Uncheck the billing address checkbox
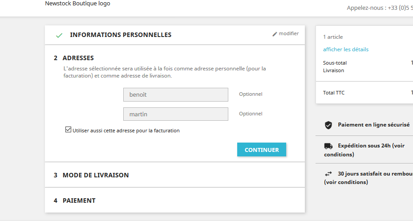 68,130
